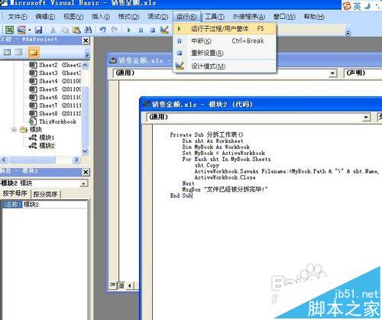Click the Procedure View button in back window

(112, 285)
